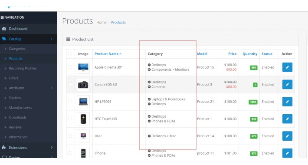Expand the Extensions menu chevron
Screen dimensions: 308x165
click(x=52, y=147)
